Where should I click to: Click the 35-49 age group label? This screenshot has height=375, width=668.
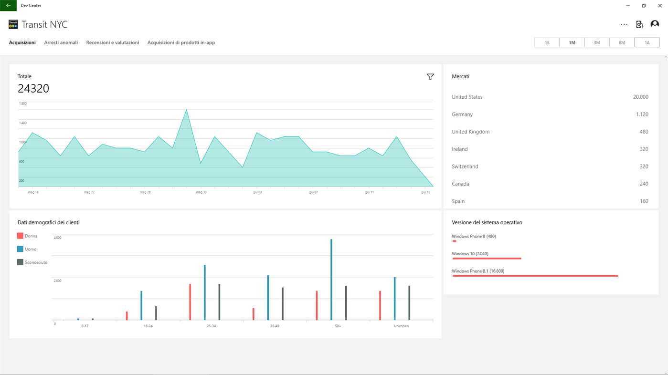pyautogui.click(x=275, y=326)
